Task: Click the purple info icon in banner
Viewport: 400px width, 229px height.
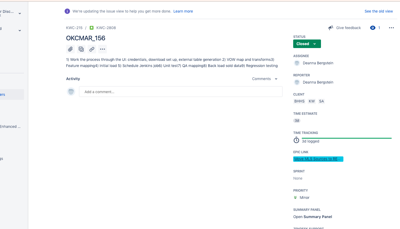Action: point(67,11)
